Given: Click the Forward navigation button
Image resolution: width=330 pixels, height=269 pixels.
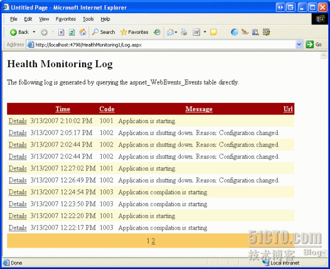Looking at the screenshot, I should [x=44, y=32].
